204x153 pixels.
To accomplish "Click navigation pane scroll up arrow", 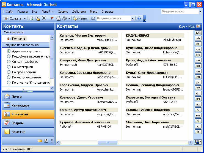I will coord(52,37).
